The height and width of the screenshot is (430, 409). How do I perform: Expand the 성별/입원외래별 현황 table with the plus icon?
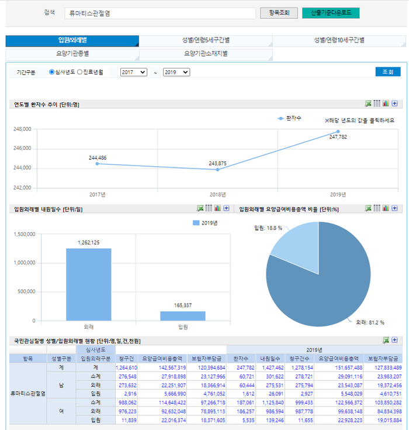coord(394,340)
